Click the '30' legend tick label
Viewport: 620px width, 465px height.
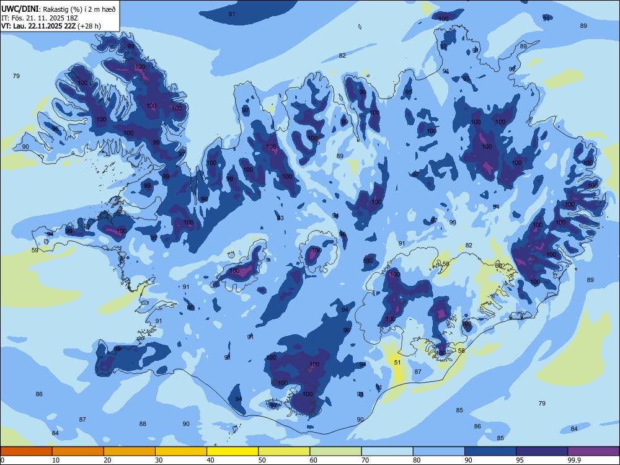pyautogui.click(x=159, y=460)
